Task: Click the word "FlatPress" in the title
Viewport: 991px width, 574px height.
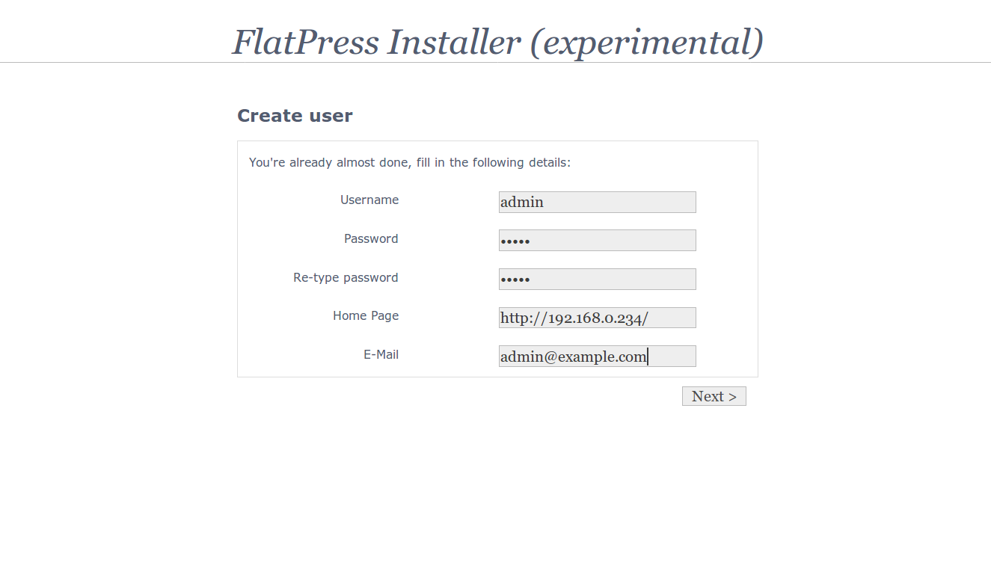Action: 305,42
